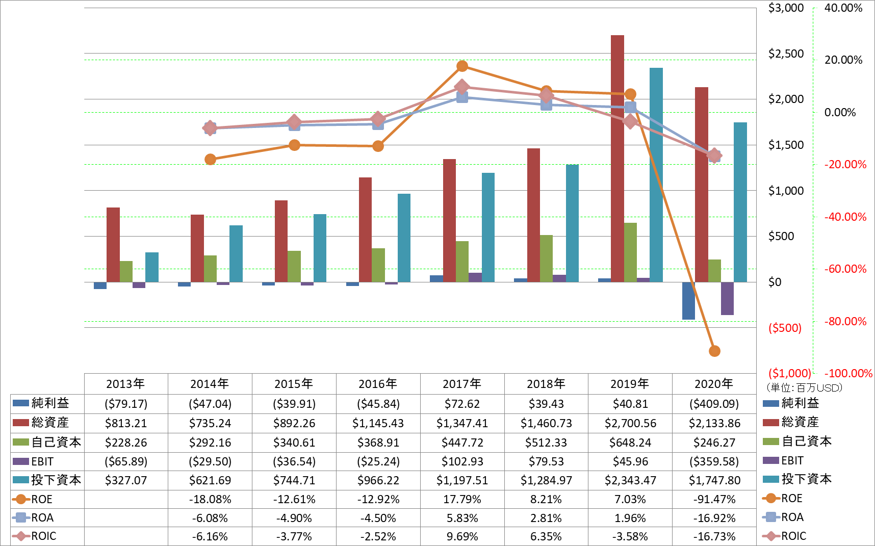The height and width of the screenshot is (546, 875).
Task: Click the red ($1,000) axis label
Action: 789,373
